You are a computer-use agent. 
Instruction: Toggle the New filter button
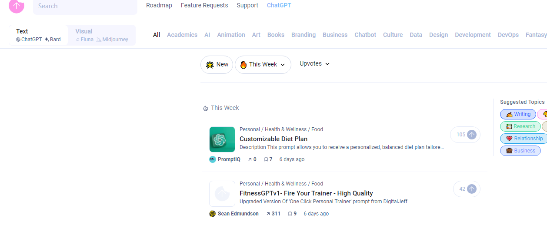coord(217,65)
